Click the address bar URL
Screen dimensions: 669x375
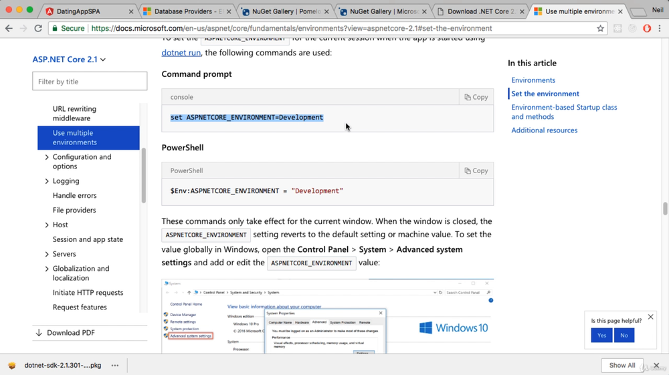(x=292, y=29)
